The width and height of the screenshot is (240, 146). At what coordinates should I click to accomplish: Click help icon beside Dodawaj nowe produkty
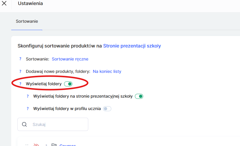coord(20,71)
